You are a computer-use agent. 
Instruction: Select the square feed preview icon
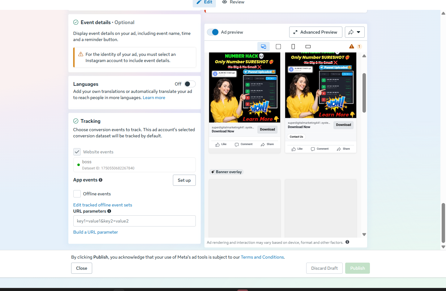coord(278,47)
